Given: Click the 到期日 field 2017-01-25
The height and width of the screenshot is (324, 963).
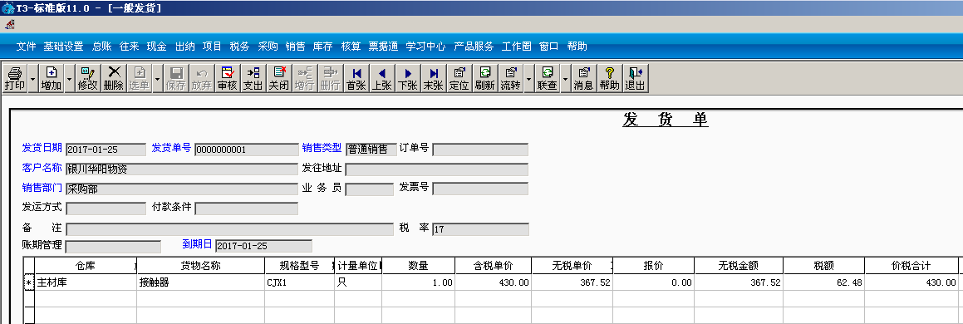Looking at the screenshot, I should (263, 246).
